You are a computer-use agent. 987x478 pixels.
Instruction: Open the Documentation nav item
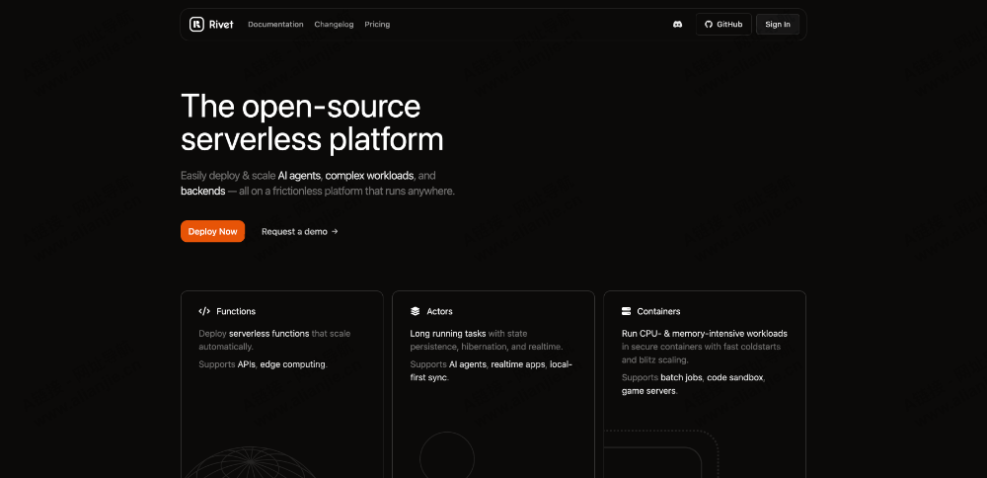(275, 25)
